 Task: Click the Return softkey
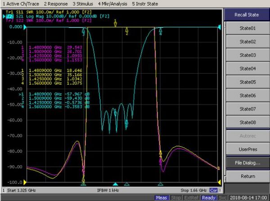(x=247, y=176)
